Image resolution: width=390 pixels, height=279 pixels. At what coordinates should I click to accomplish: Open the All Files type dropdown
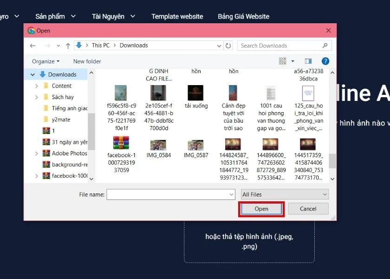285,194
